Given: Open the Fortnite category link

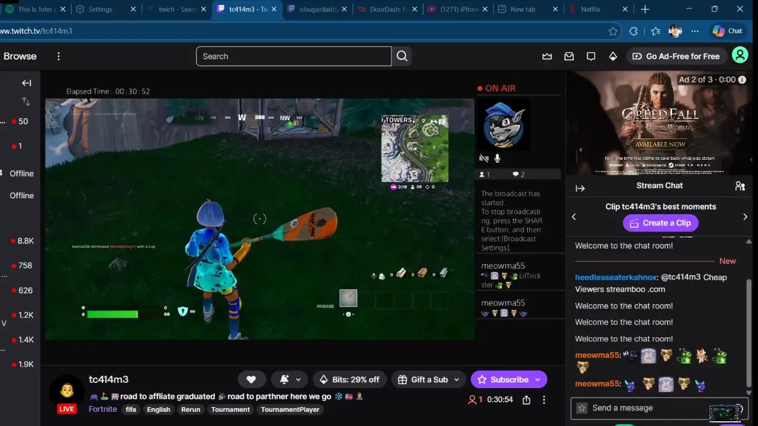Looking at the screenshot, I should pos(103,409).
